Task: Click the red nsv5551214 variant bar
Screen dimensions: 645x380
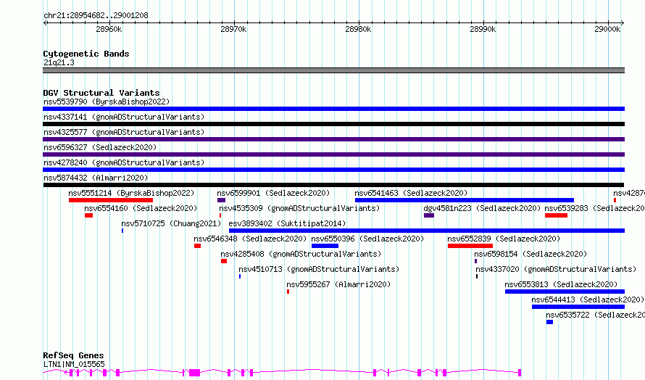Action: (111, 200)
